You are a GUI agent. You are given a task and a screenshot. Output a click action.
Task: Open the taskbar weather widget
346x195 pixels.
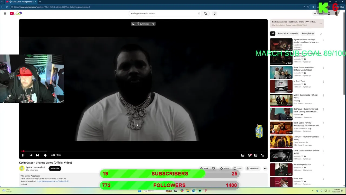coord(7,191)
